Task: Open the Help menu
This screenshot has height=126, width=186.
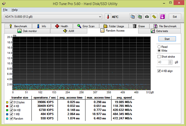Action: [15, 10]
